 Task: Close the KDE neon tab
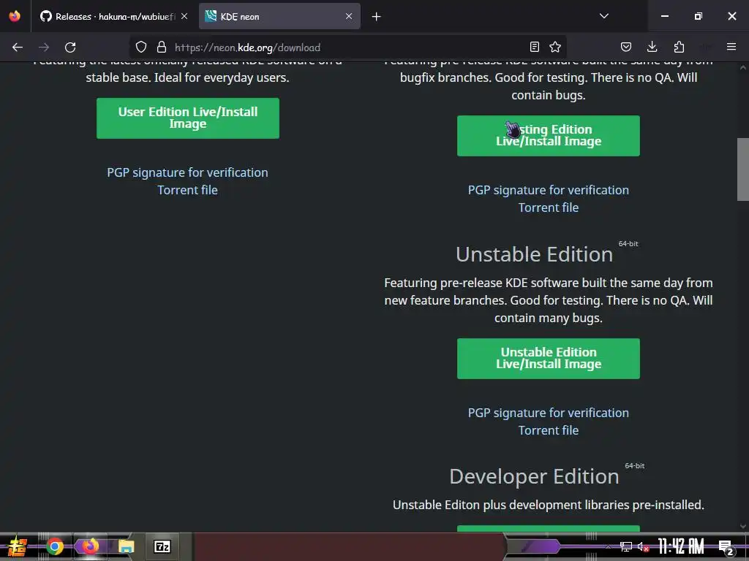(x=349, y=16)
